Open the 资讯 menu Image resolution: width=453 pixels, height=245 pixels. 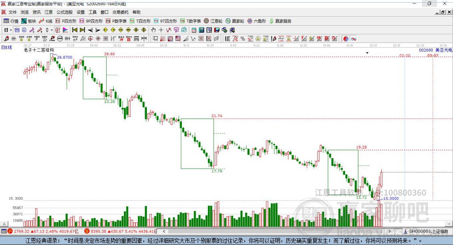coord(36,12)
